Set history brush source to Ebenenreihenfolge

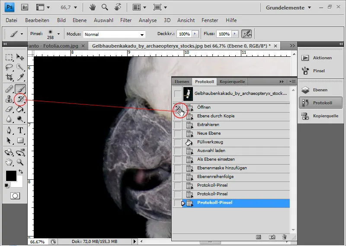point(178,177)
